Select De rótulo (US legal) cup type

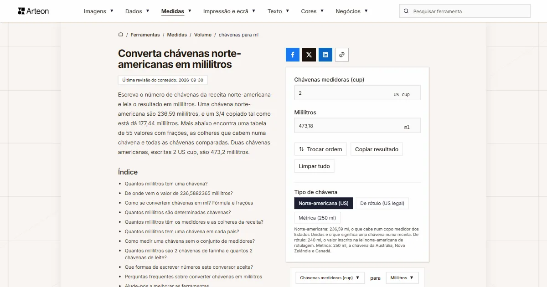382,203
